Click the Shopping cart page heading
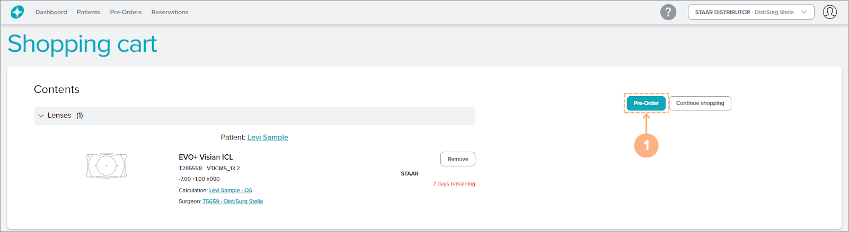The height and width of the screenshot is (232, 849). pos(82,44)
